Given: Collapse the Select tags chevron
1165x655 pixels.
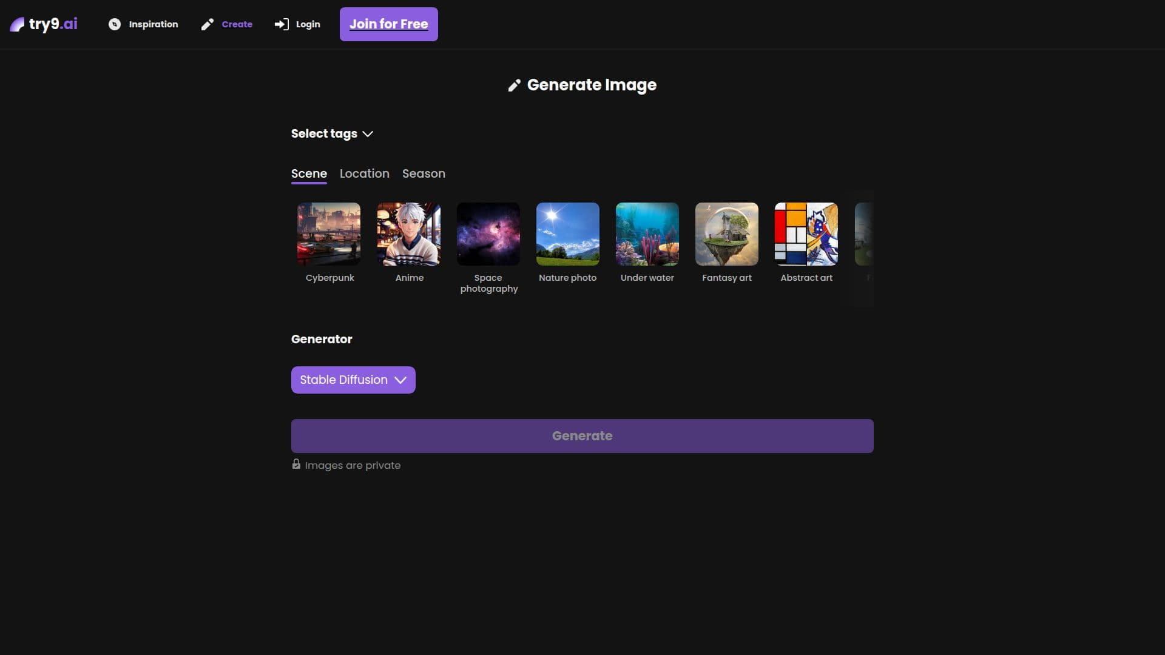Looking at the screenshot, I should pyautogui.click(x=368, y=134).
